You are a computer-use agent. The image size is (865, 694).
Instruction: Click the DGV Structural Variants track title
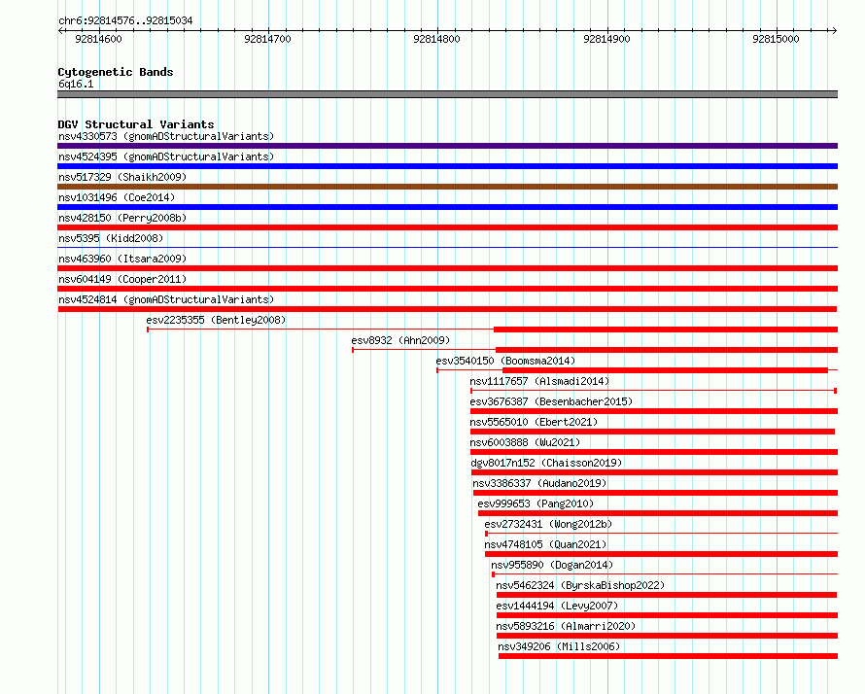click(136, 124)
